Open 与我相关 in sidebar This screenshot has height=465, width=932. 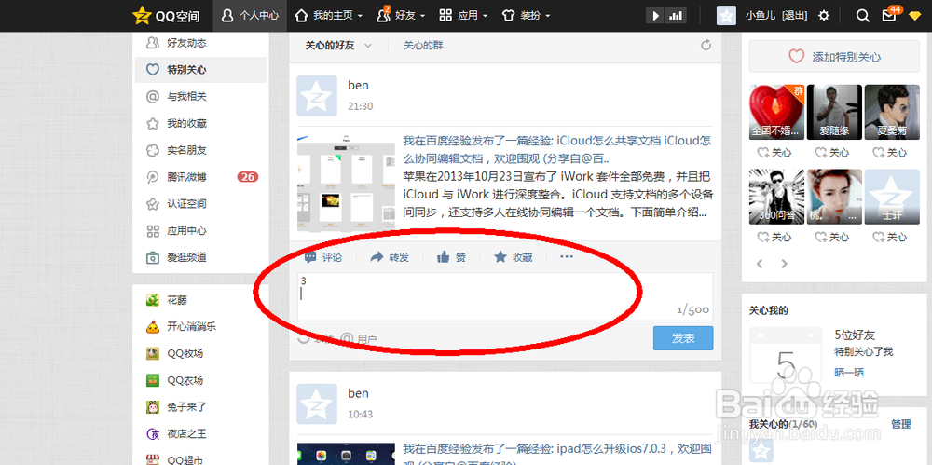tap(199, 96)
